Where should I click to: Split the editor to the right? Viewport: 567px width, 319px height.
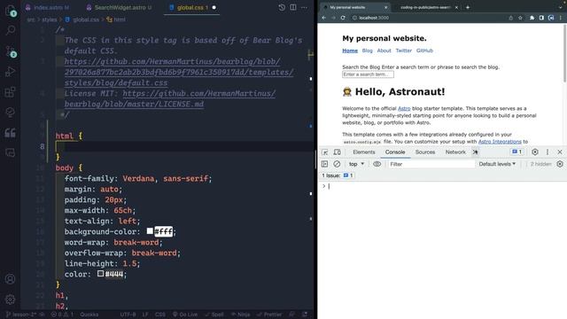pyautogui.click(x=293, y=7)
